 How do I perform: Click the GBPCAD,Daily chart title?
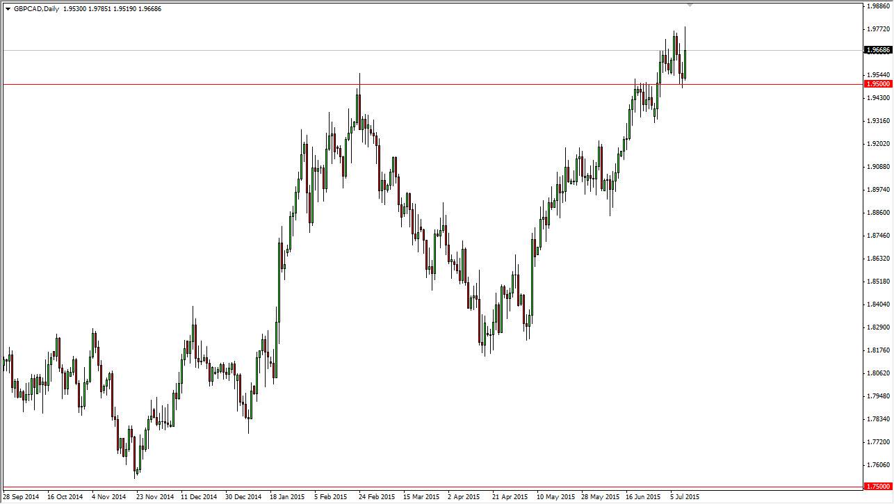click(x=36, y=9)
